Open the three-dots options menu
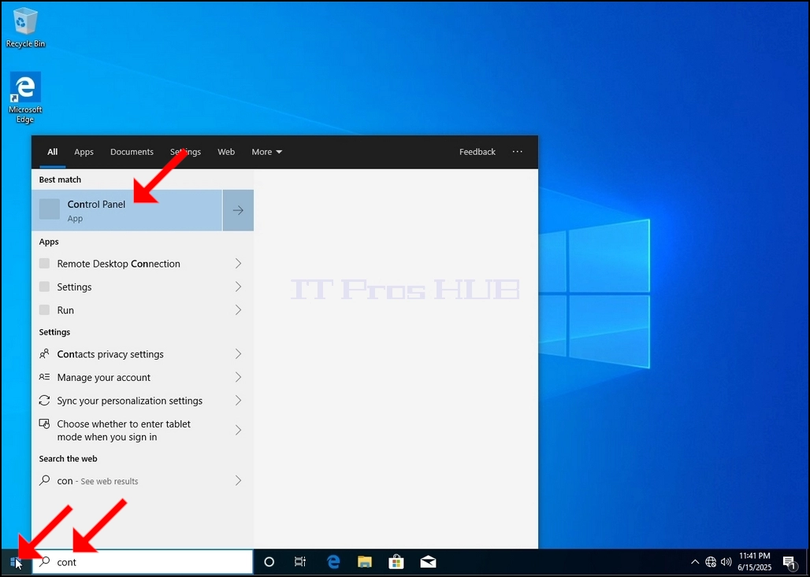This screenshot has height=577, width=810. [517, 151]
